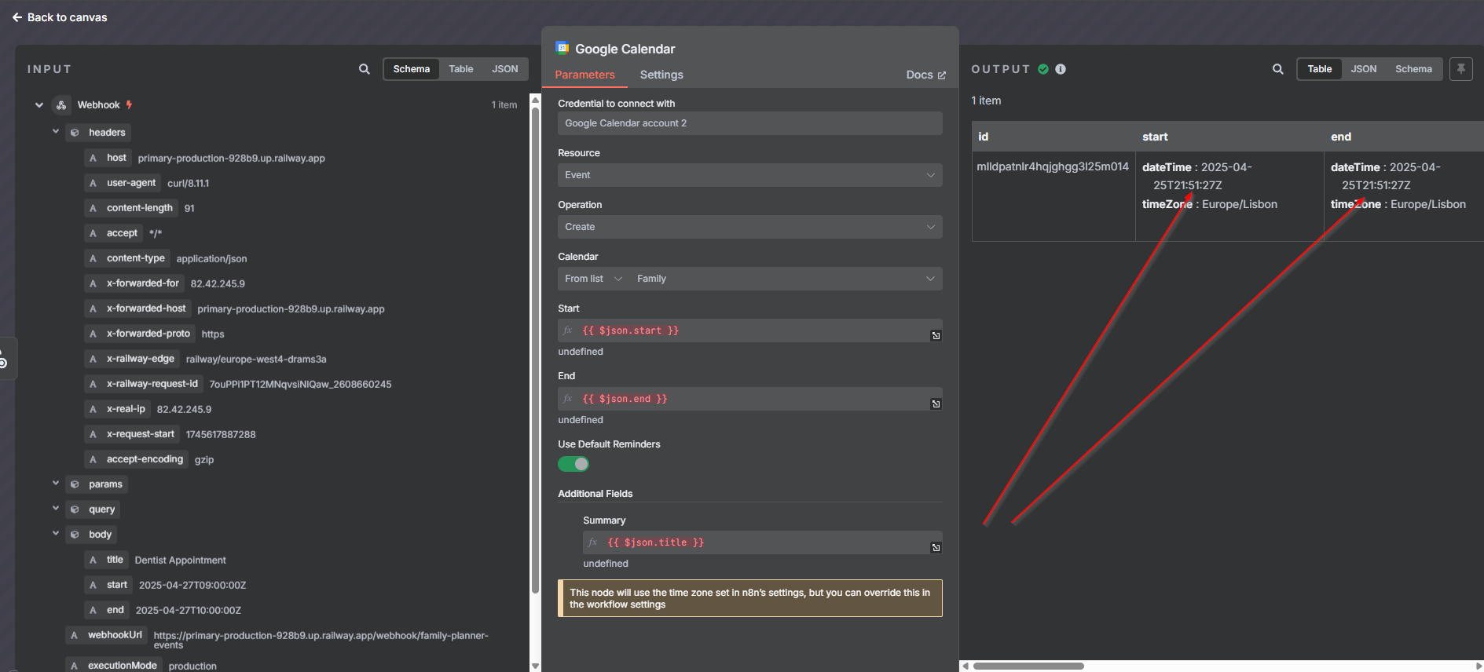Select the x-forwarded-for field pill
The image size is (1484, 672).
click(x=134, y=283)
